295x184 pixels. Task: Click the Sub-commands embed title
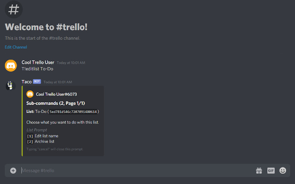[x=56, y=103]
